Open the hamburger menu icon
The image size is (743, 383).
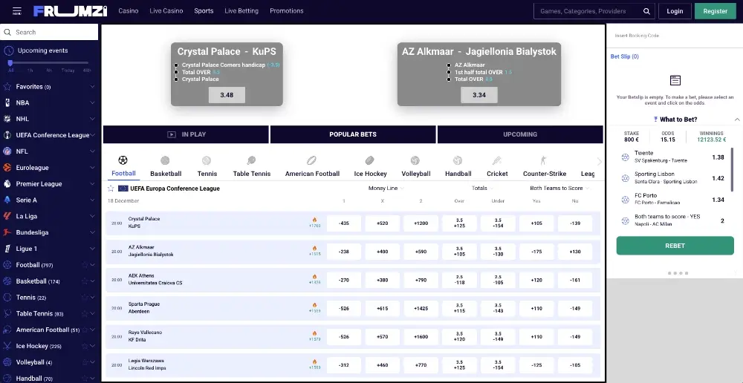(x=16, y=11)
